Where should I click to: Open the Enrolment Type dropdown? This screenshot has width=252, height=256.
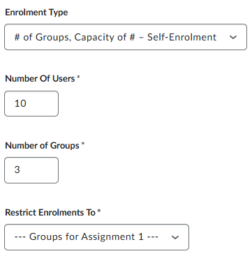[126, 37]
